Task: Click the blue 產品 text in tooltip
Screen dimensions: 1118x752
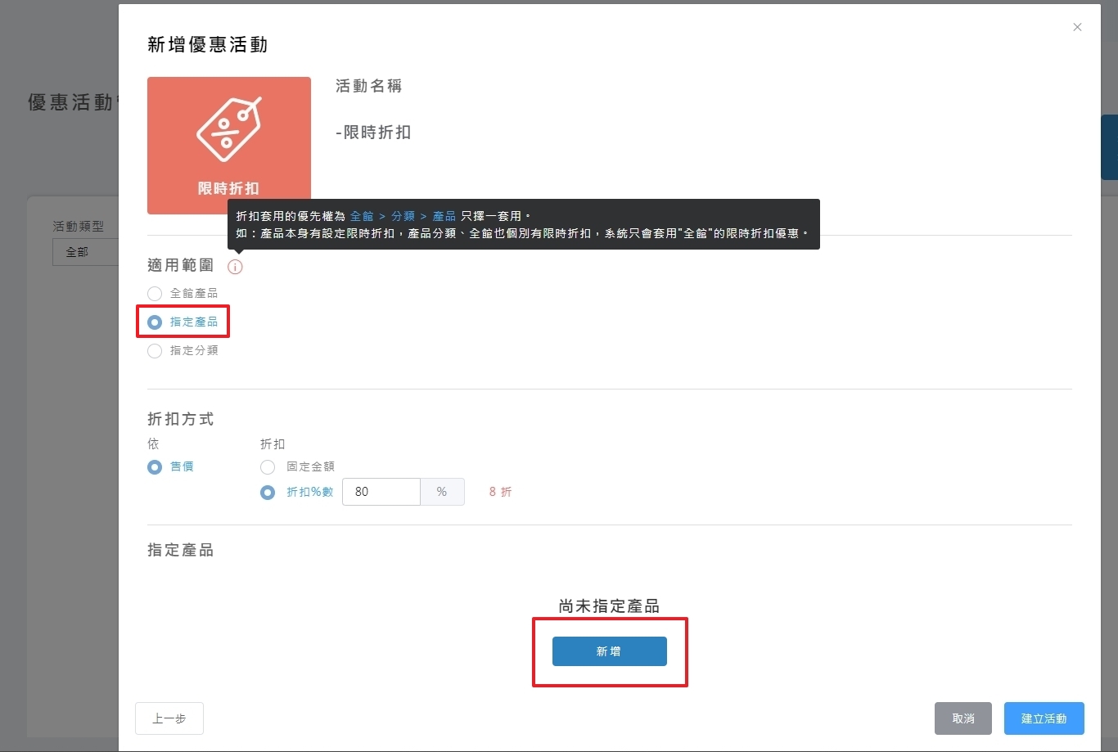Action: (x=444, y=216)
